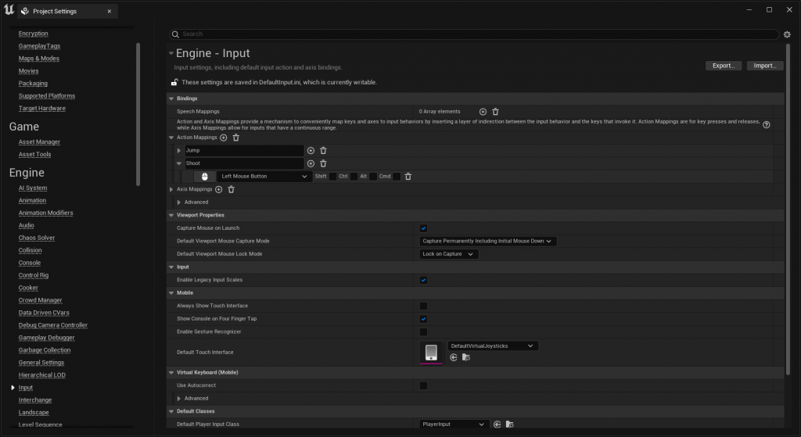The width and height of the screenshot is (801, 437).
Task: Expand the Jump action mapping
Action: [x=179, y=151]
